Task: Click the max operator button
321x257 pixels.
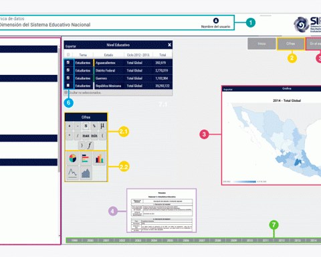Action: [x=86, y=136]
